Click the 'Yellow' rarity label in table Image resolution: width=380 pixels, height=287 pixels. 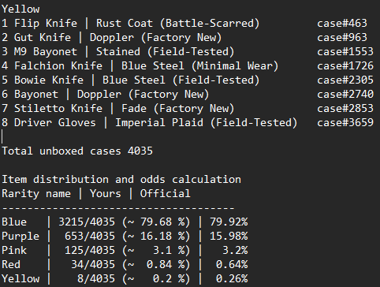[20, 279]
